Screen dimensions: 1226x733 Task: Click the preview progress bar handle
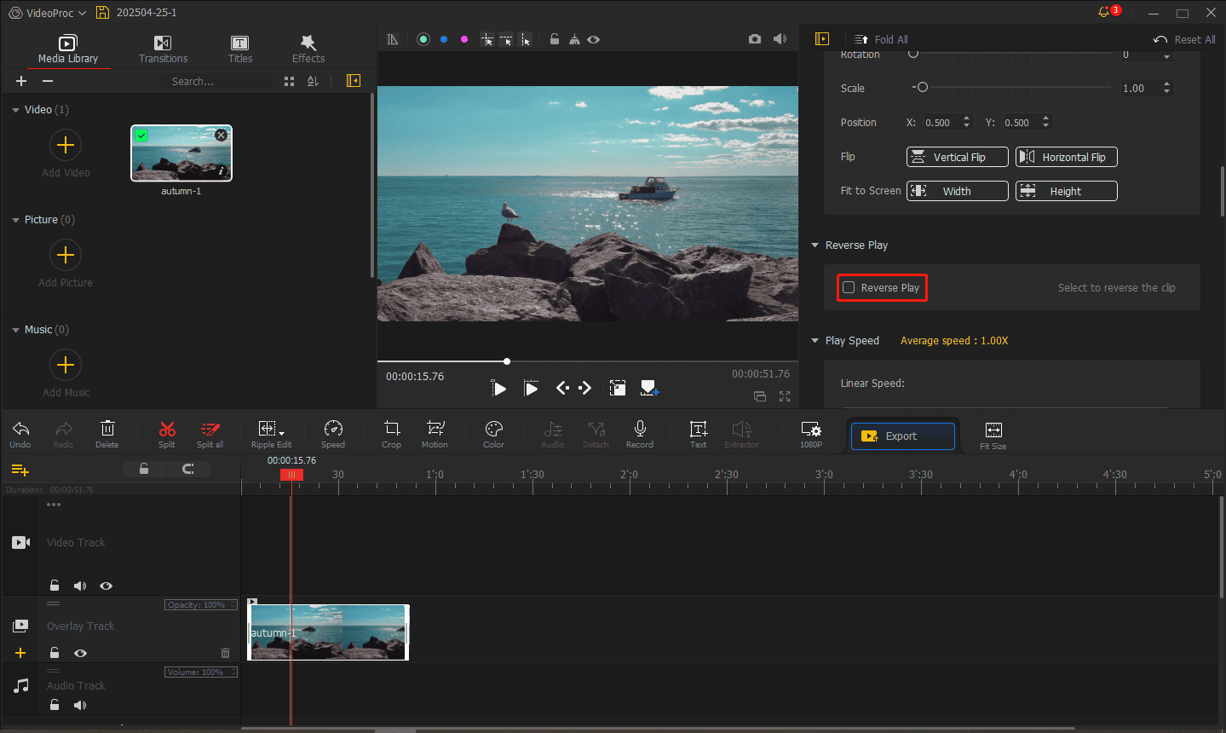[x=507, y=361]
